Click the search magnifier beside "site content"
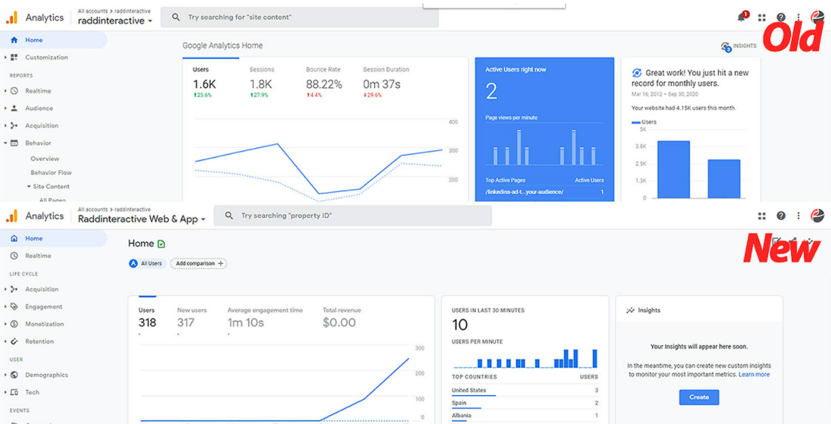Screen dimensions: 831x424 176,18
